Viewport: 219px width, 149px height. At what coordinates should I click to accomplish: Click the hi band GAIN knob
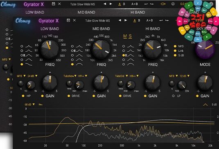[153, 83]
